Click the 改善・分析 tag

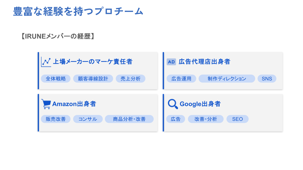click(x=205, y=119)
